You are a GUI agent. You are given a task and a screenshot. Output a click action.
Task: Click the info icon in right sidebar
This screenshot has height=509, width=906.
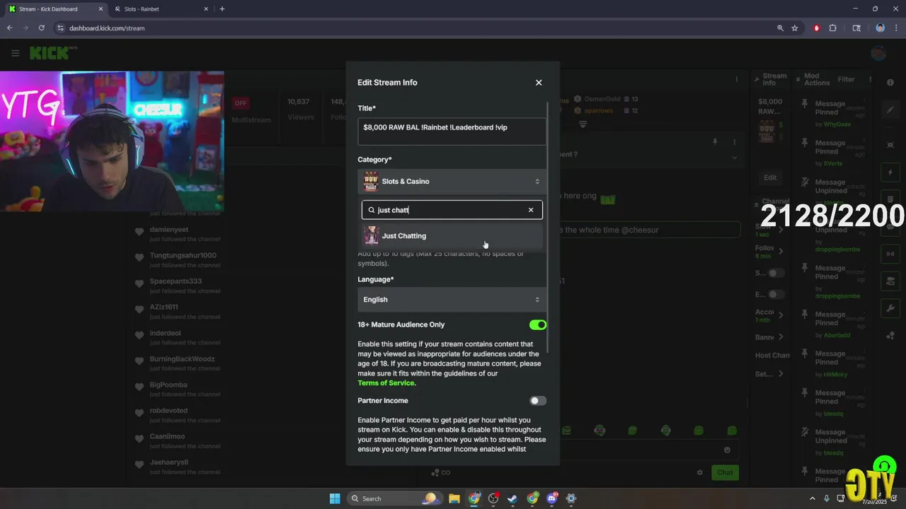click(890, 83)
